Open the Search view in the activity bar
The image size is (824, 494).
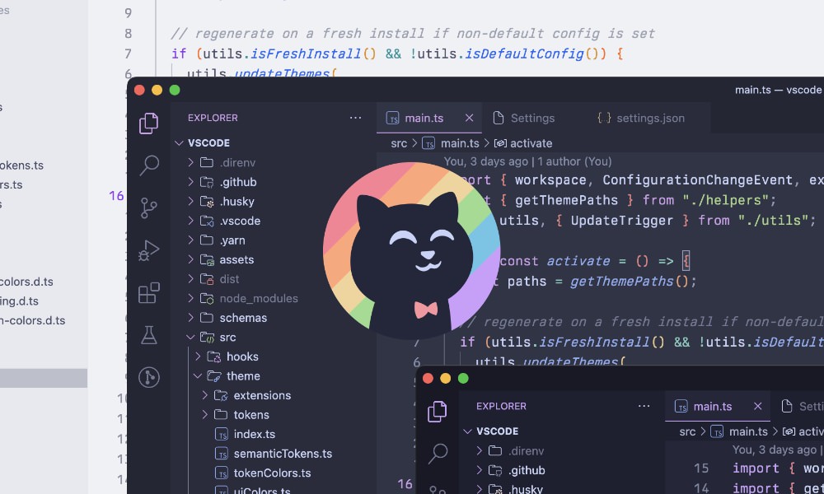point(149,165)
